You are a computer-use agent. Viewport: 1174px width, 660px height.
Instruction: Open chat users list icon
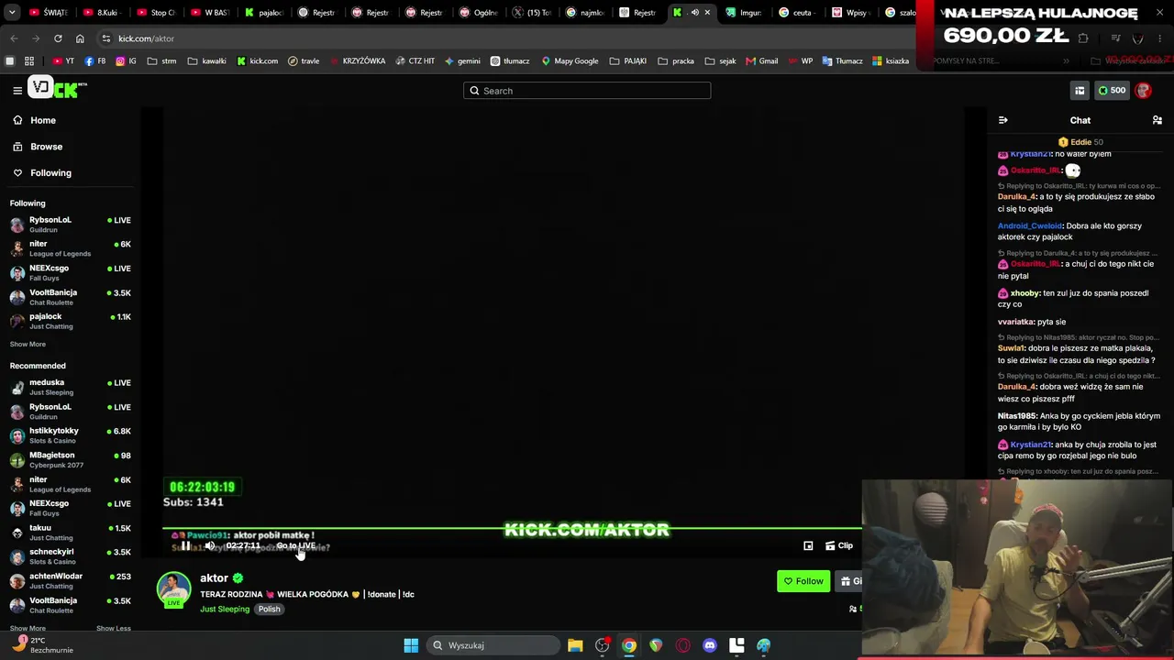1157,120
